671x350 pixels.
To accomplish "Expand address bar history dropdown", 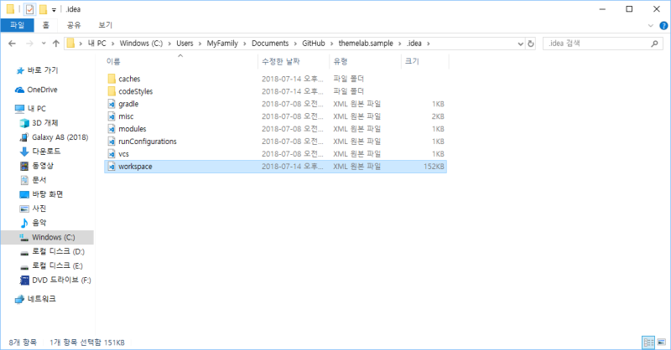I will (x=520, y=44).
